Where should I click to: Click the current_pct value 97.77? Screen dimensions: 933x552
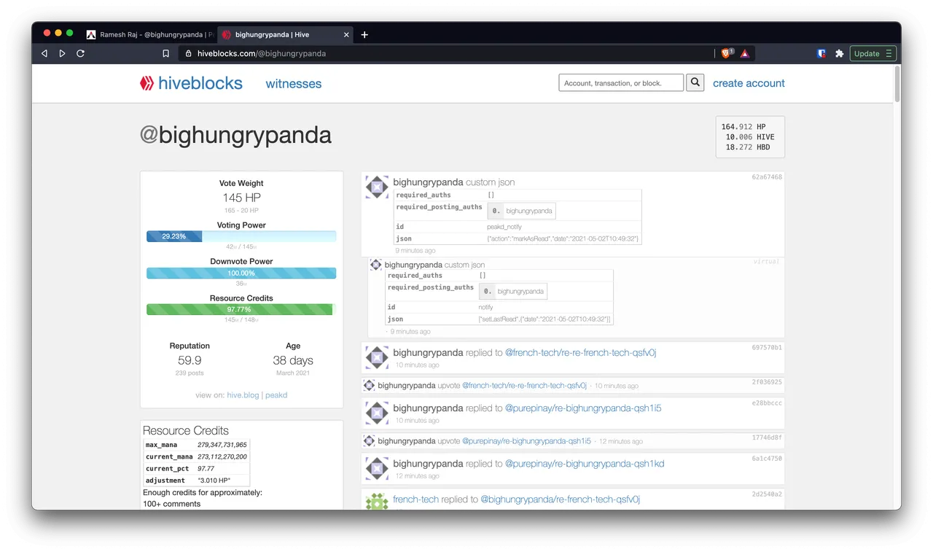pyautogui.click(x=206, y=469)
